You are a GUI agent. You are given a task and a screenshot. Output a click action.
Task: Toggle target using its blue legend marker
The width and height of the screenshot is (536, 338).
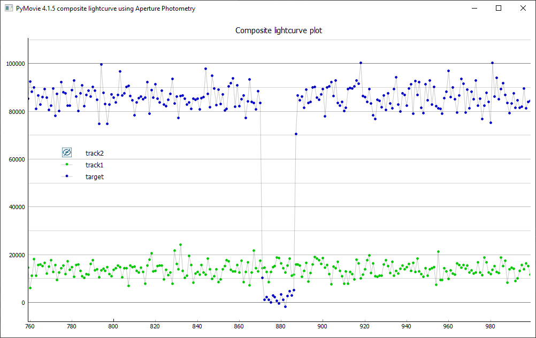pyautogui.click(x=67, y=176)
